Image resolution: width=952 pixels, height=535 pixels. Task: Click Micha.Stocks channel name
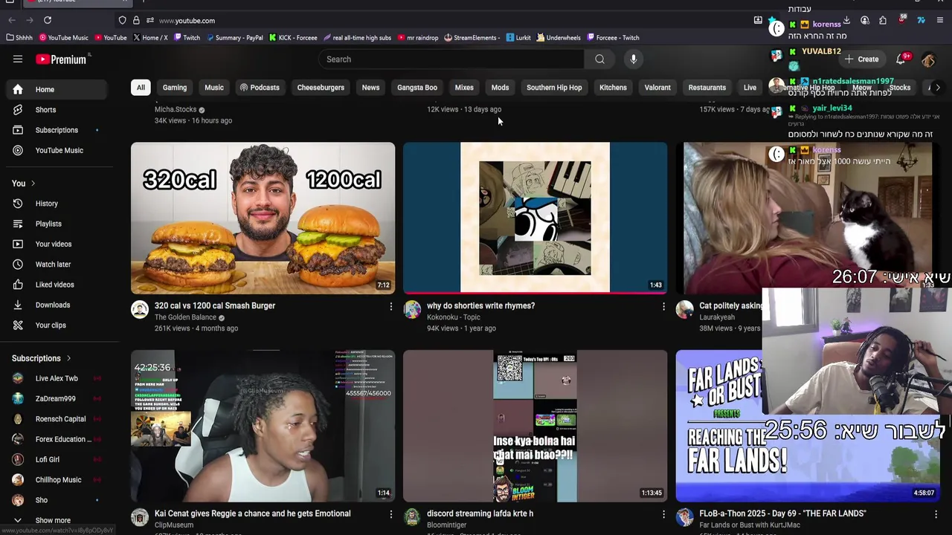pyautogui.click(x=176, y=109)
